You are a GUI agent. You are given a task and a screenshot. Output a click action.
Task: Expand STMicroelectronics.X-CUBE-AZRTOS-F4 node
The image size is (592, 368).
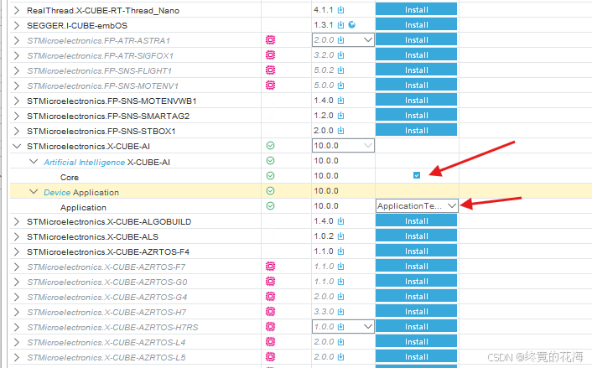[16, 251]
